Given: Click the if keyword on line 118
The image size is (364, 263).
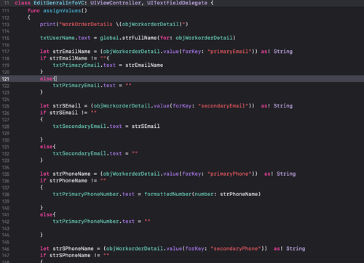Looking at the screenshot, I should click(x=43, y=58).
